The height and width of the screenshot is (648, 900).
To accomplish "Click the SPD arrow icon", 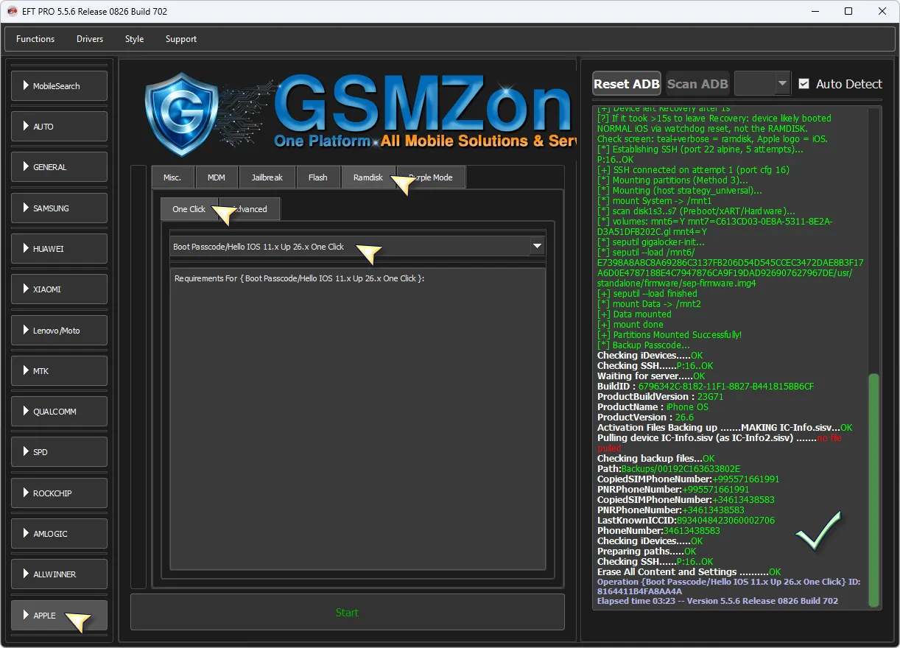I will [26, 452].
